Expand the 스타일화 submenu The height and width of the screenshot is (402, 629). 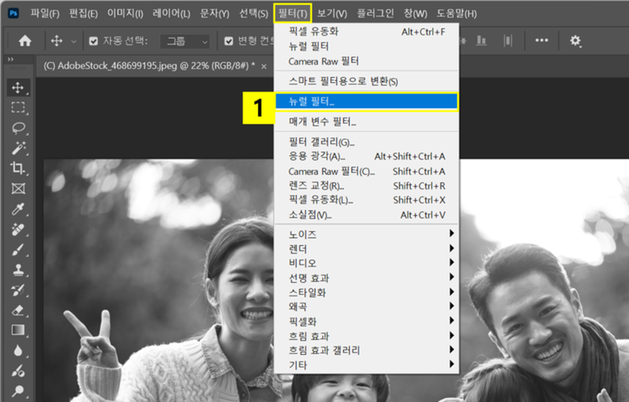(366, 292)
